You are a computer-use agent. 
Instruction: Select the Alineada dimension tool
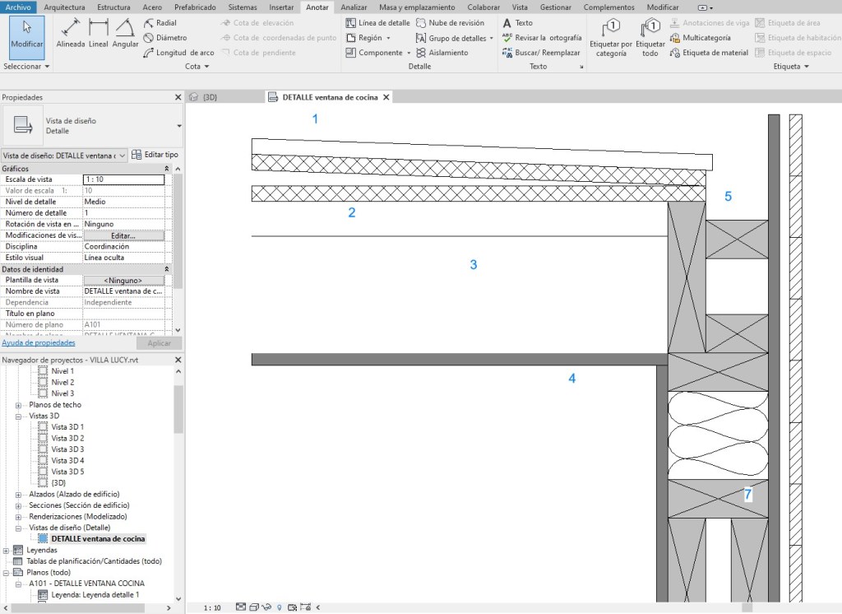[x=70, y=33]
